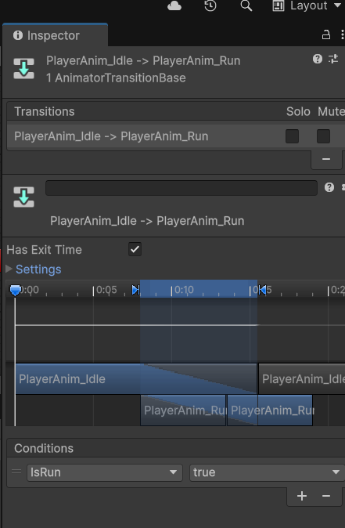Click the blue playhead marker at 0:00
Viewport: 345px width, 528px height.
(15, 290)
